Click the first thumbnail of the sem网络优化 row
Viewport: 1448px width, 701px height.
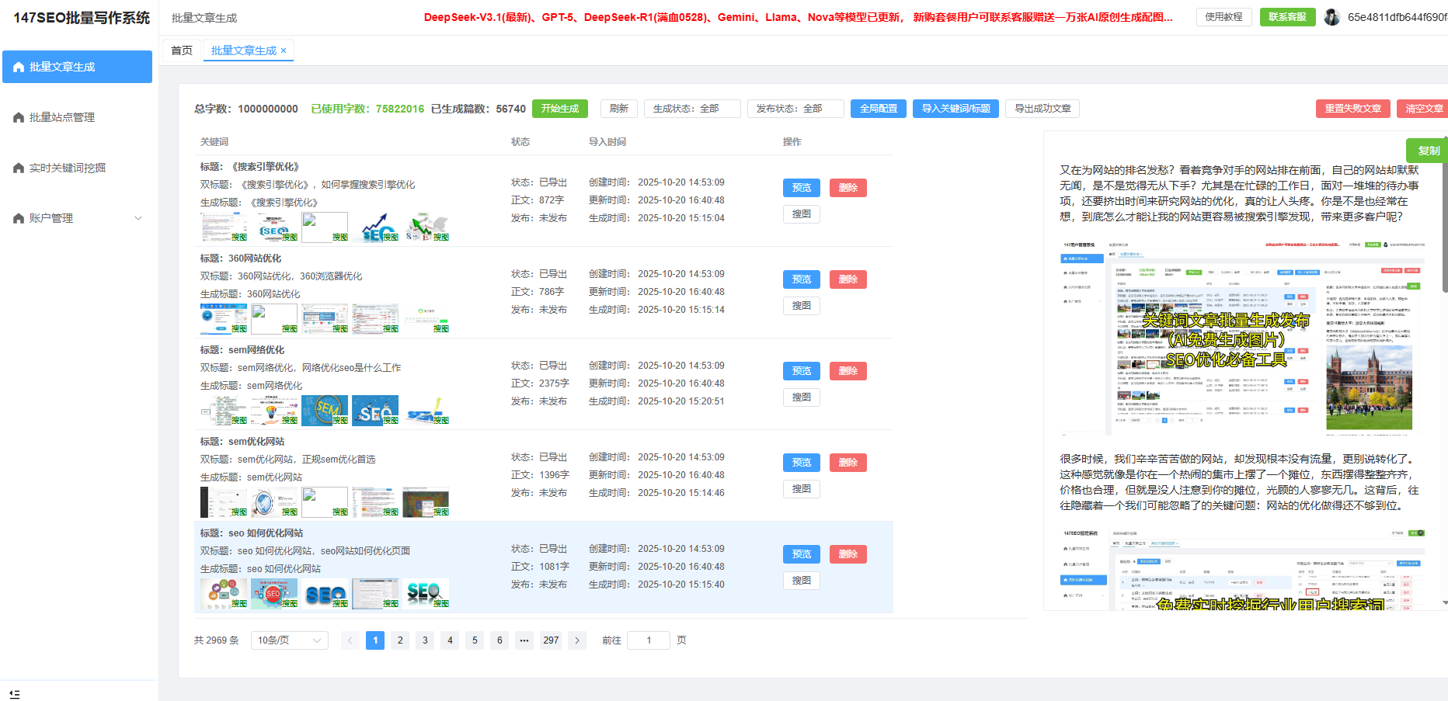(x=223, y=410)
